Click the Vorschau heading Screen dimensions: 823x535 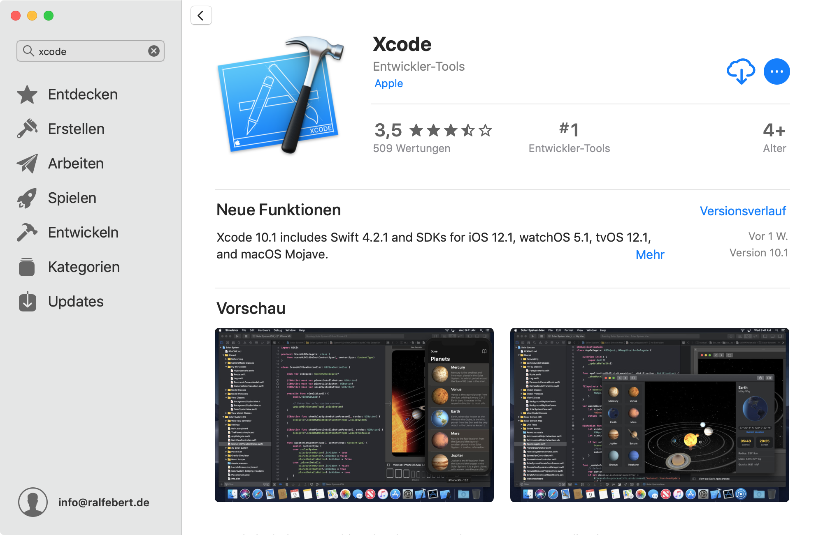(x=251, y=309)
